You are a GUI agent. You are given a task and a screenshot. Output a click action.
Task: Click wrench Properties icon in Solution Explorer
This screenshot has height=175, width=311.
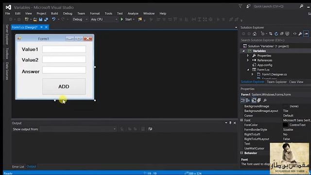(300, 34)
